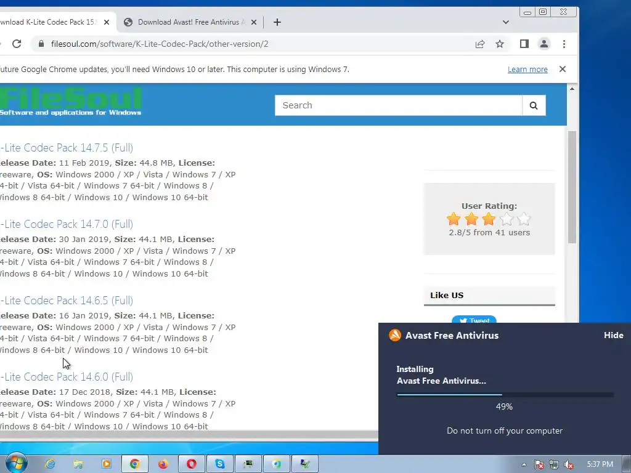The width and height of the screenshot is (631, 473).
Task: Open a new tab with plus button
Action: click(277, 22)
